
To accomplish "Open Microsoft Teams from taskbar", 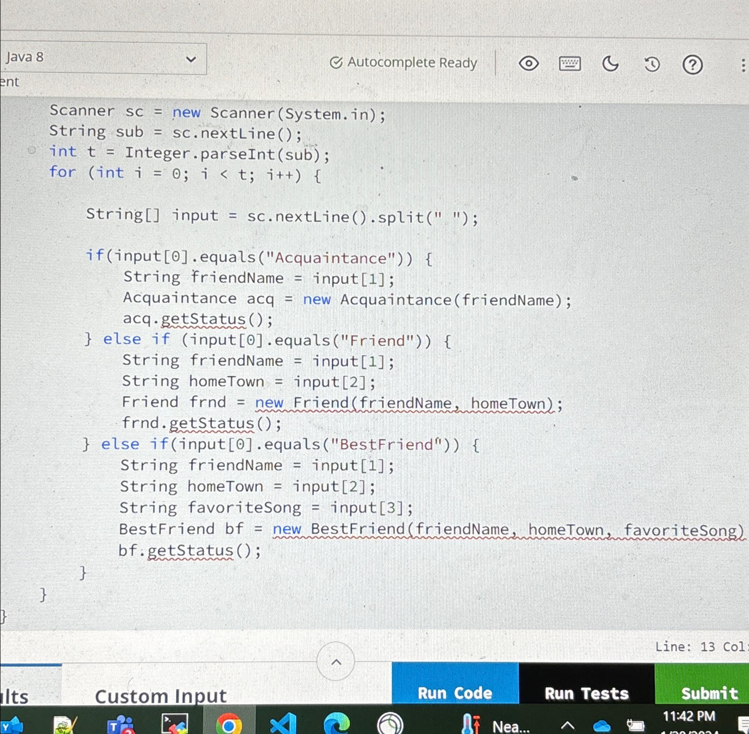I will click(120, 725).
